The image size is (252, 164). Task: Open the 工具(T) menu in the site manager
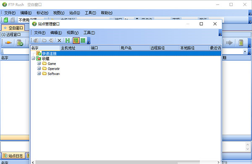click(x=89, y=33)
